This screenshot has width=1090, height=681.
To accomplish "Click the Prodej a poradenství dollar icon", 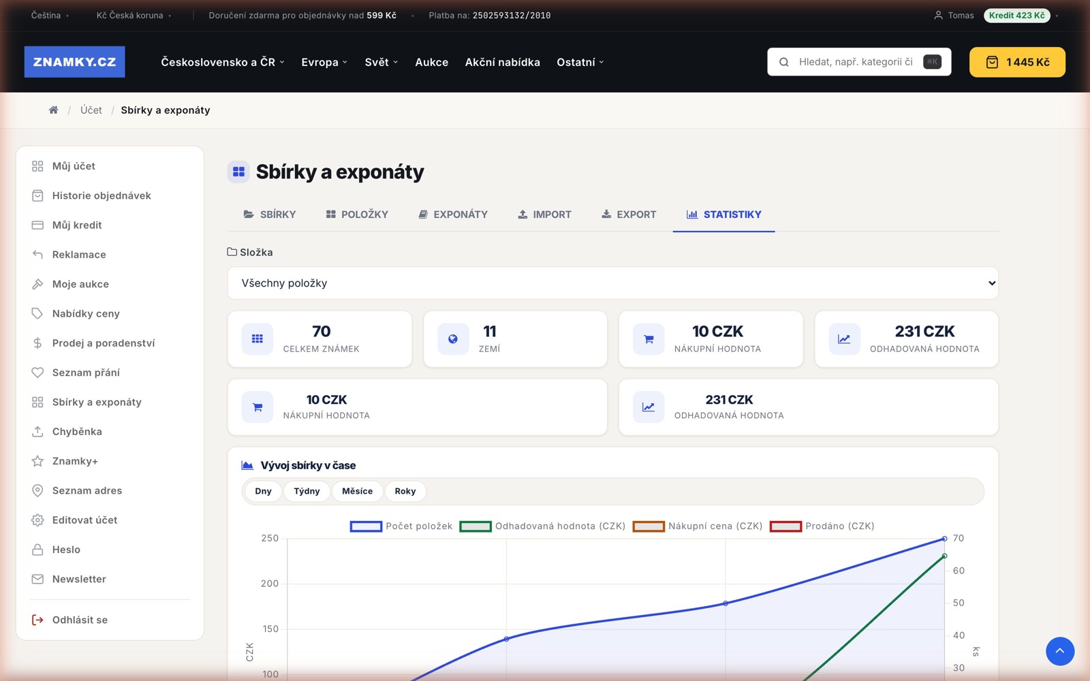I will pyautogui.click(x=37, y=343).
